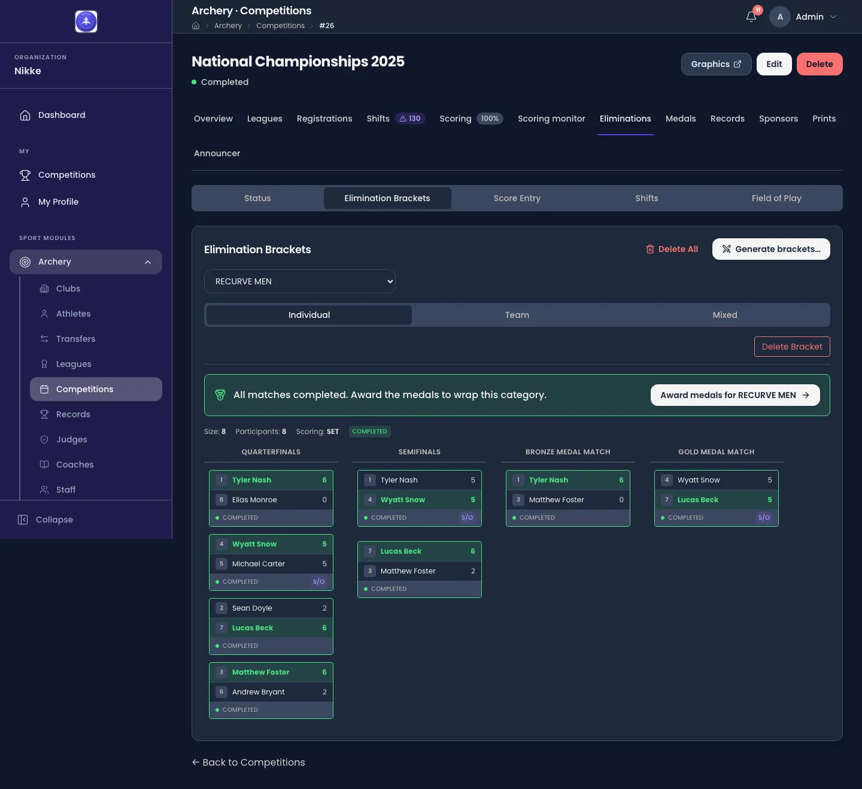Click the home breadcrumb icon
Viewport: 862px width, 789px height.
[196, 26]
